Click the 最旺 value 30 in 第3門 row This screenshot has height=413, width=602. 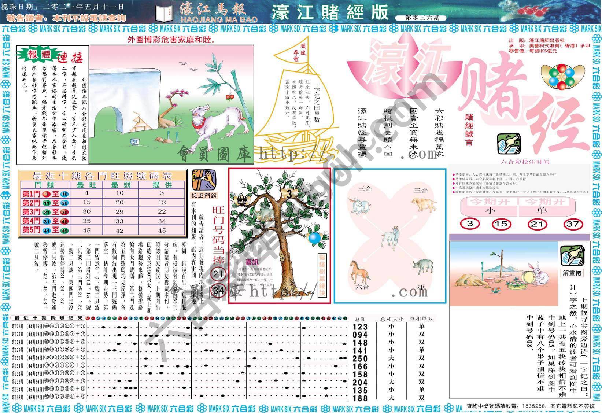pos(87,211)
